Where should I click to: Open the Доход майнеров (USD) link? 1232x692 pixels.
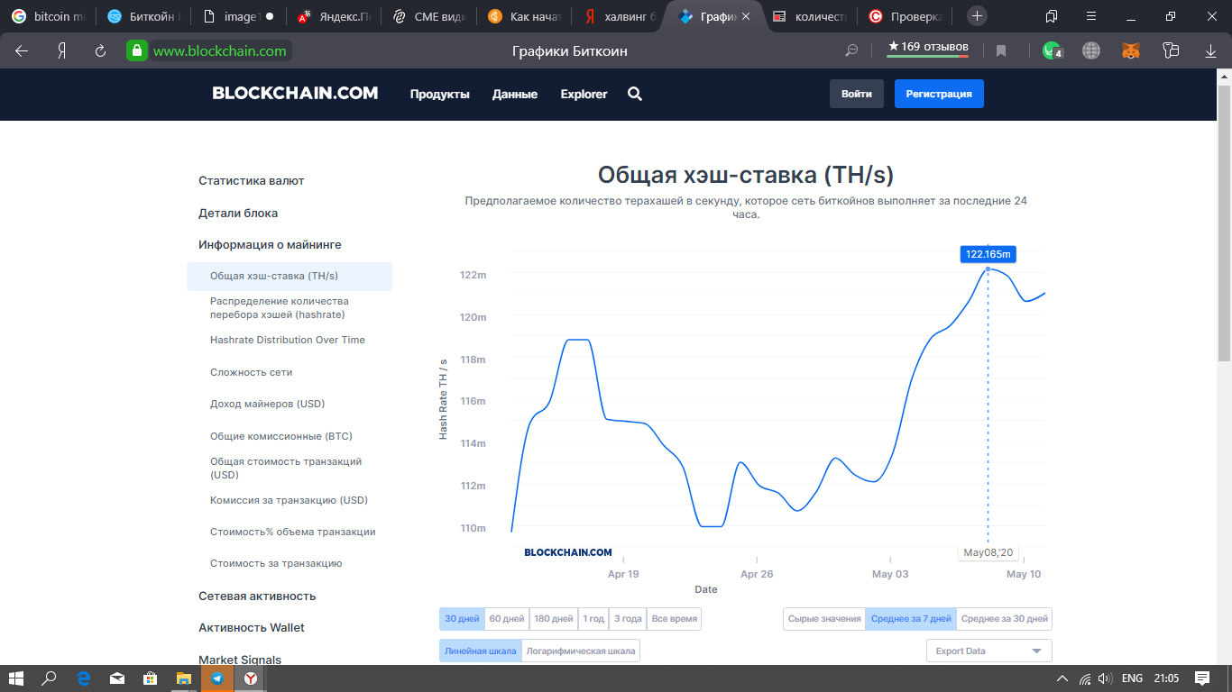click(x=268, y=404)
